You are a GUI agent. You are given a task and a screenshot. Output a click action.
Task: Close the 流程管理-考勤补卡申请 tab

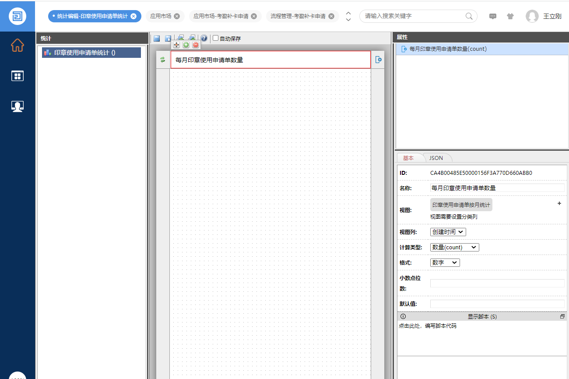[331, 16]
